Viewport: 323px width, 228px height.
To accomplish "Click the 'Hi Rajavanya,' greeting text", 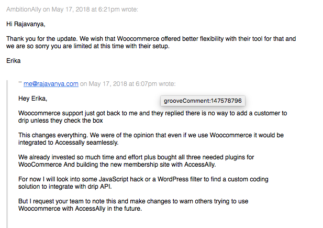I will coord(26,24).
